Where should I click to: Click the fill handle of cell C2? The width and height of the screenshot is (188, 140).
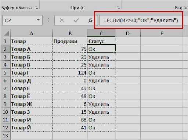pos(115,53)
